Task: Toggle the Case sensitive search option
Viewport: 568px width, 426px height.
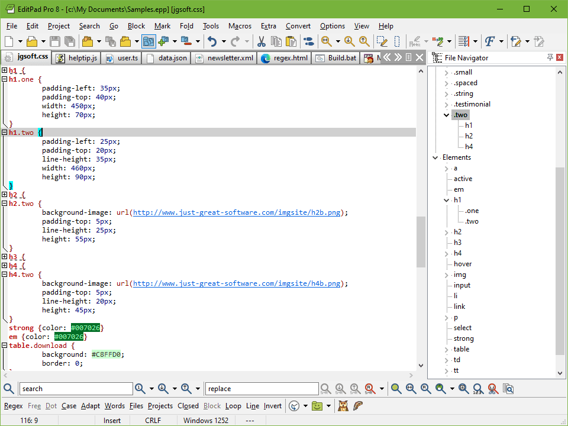Action: [69, 406]
